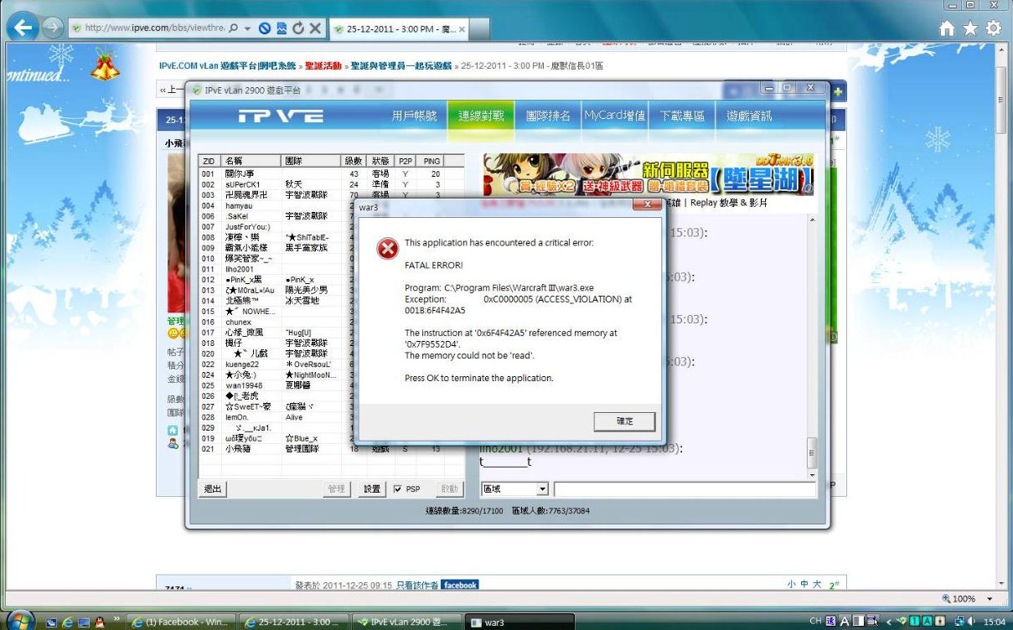1013x630 pixels.
Task: Close the 25-12-2011 browser tab
Action: pyautogui.click(x=462, y=28)
